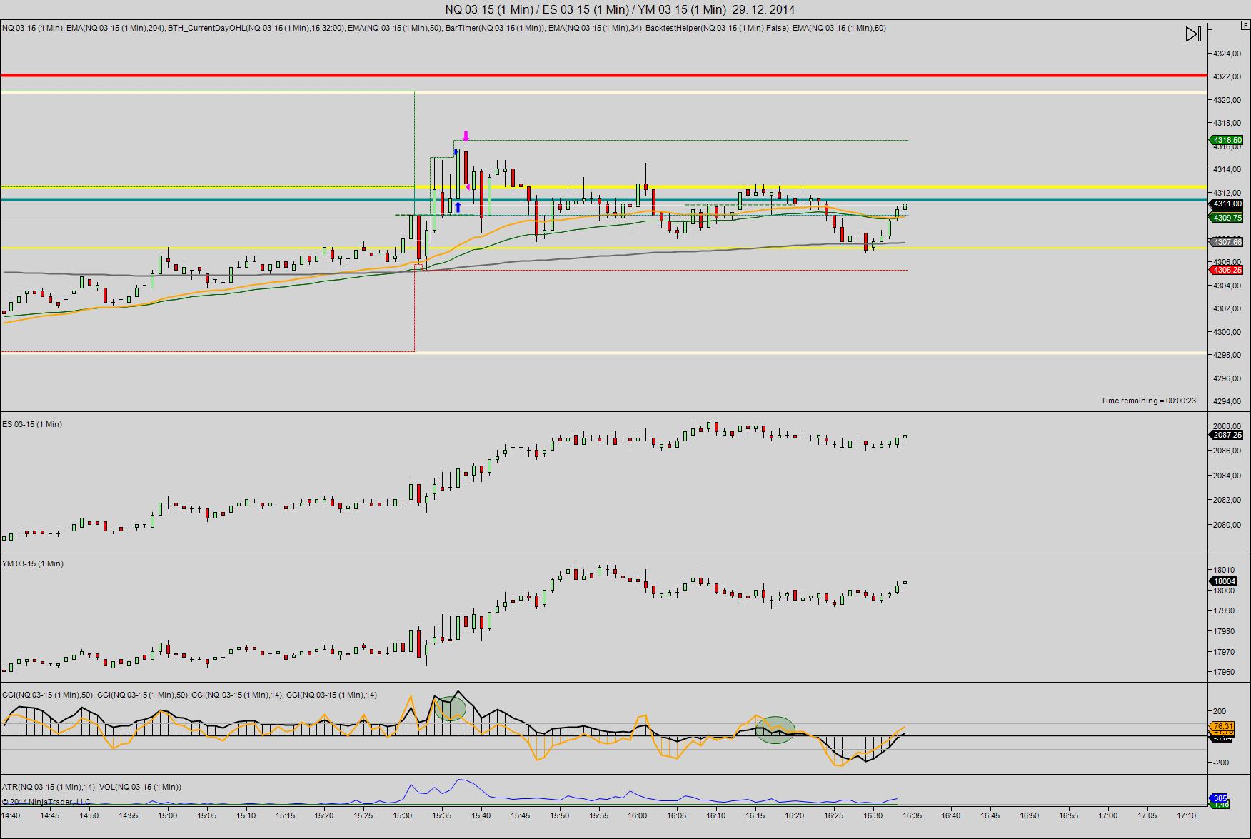Click the 4294,00 price axis label
This screenshot has height=839, width=1251.
pyautogui.click(x=1227, y=401)
